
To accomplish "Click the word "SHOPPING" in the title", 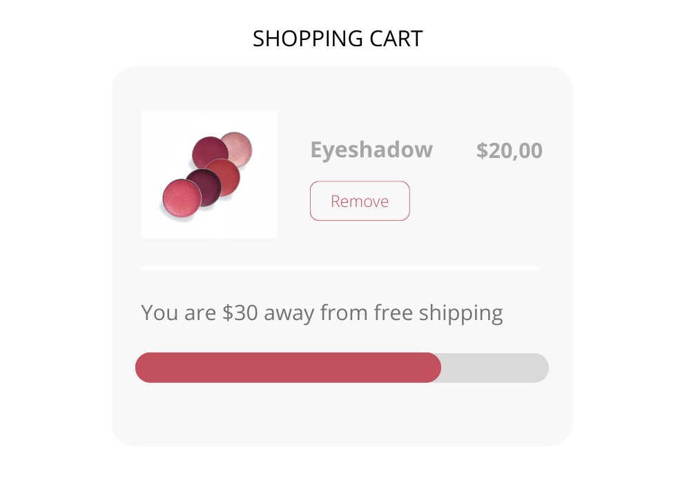I will (298, 39).
